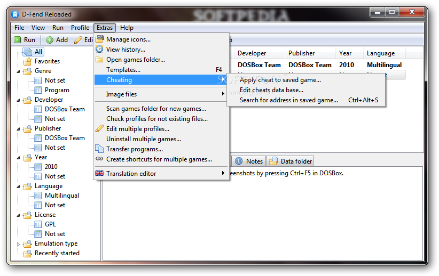Click the UK flag Translation editor icon
The image size is (439, 276).
pos(99,173)
